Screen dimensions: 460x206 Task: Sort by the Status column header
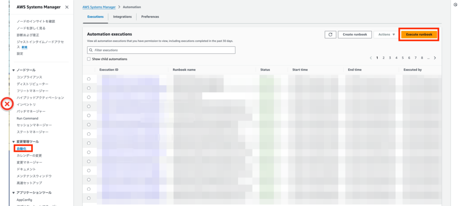tap(265, 70)
